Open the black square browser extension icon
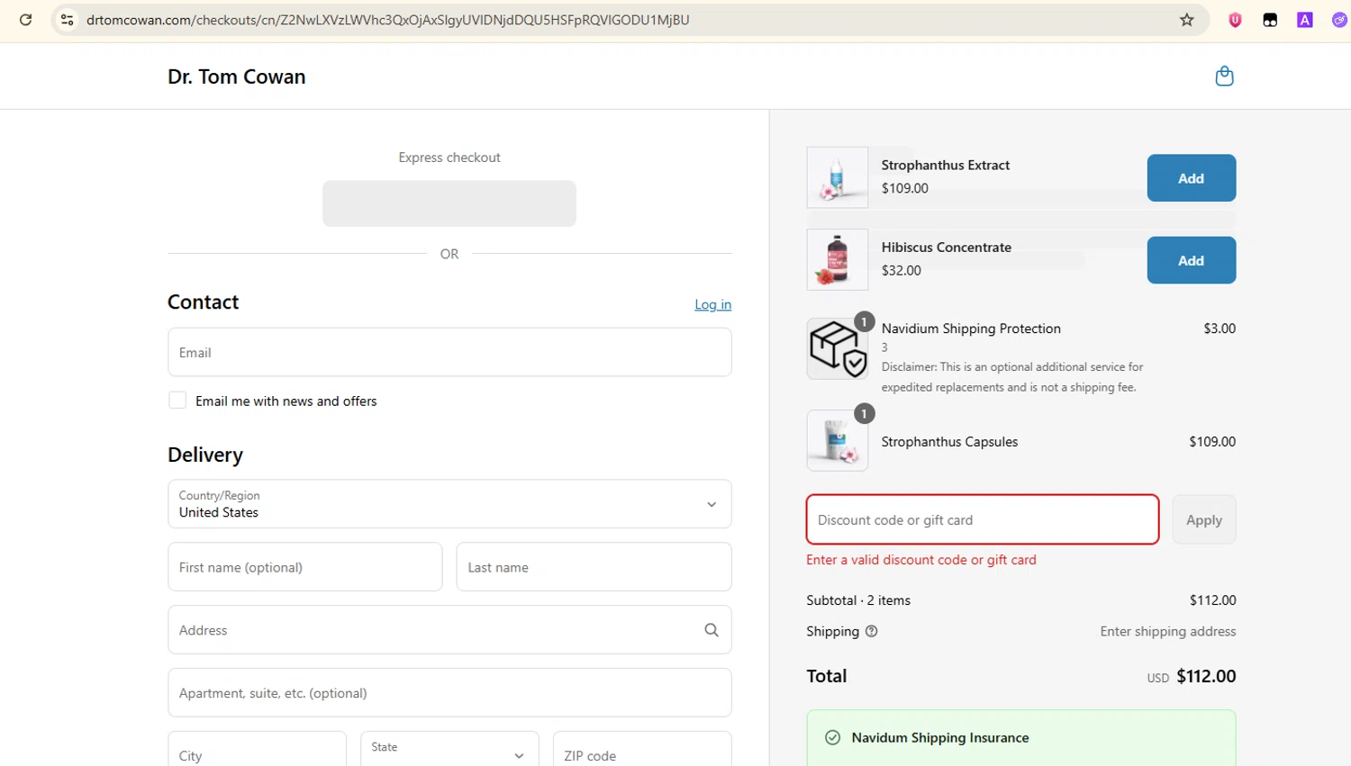This screenshot has width=1351, height=766. pyautogui.click(x=1270, y=20)
